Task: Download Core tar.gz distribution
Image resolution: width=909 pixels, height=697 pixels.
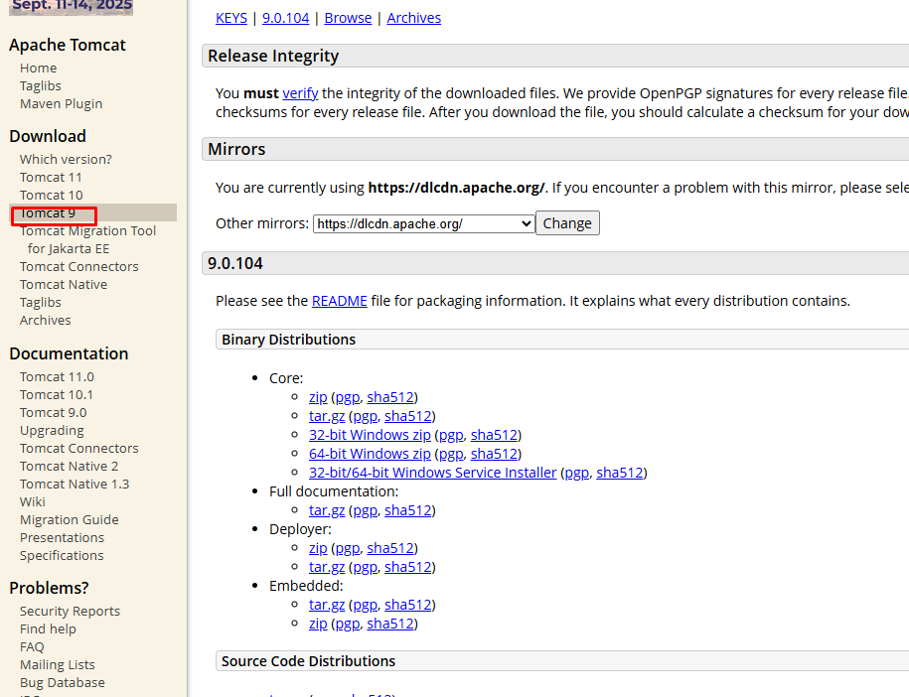Action: 327,417
